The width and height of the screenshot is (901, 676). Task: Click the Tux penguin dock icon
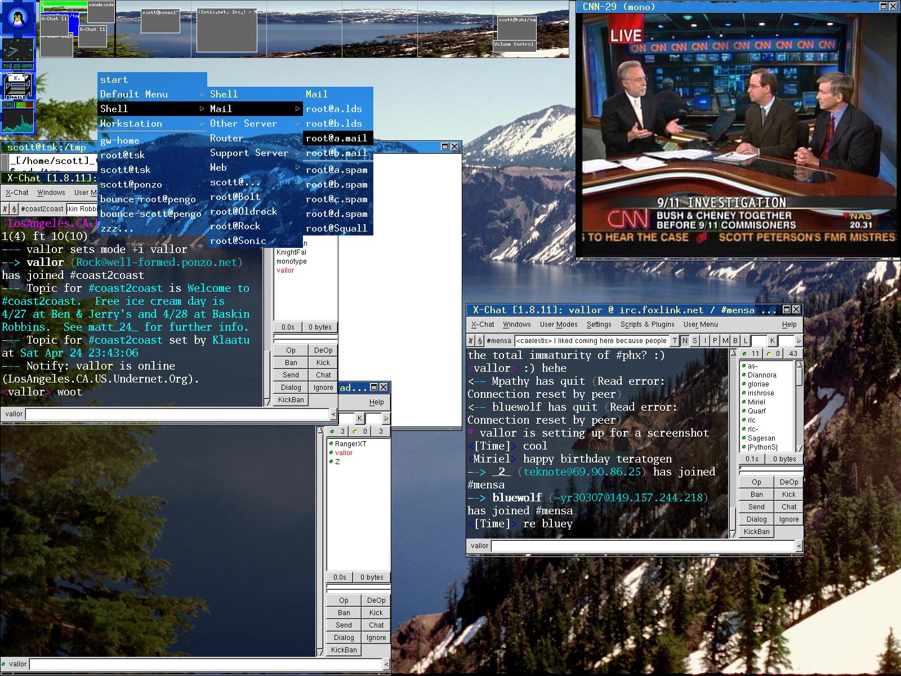coord(18,18)
